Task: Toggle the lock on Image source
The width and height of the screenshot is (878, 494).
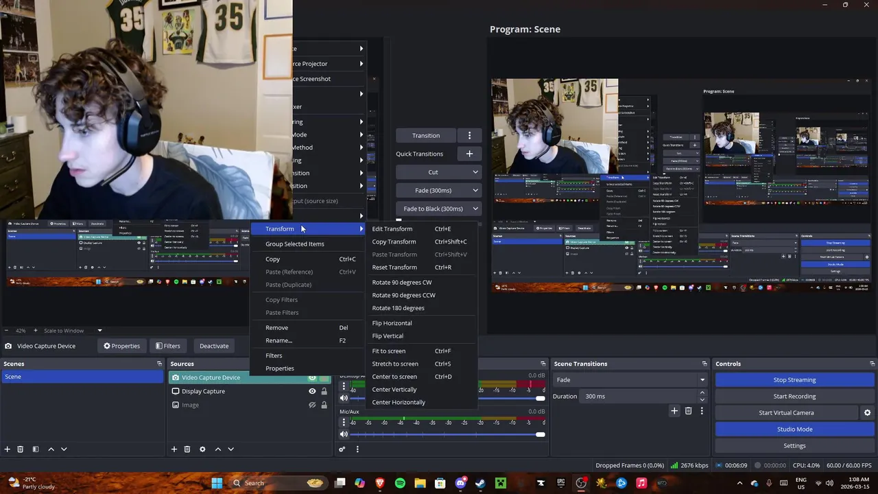Action: pos(324,405)
